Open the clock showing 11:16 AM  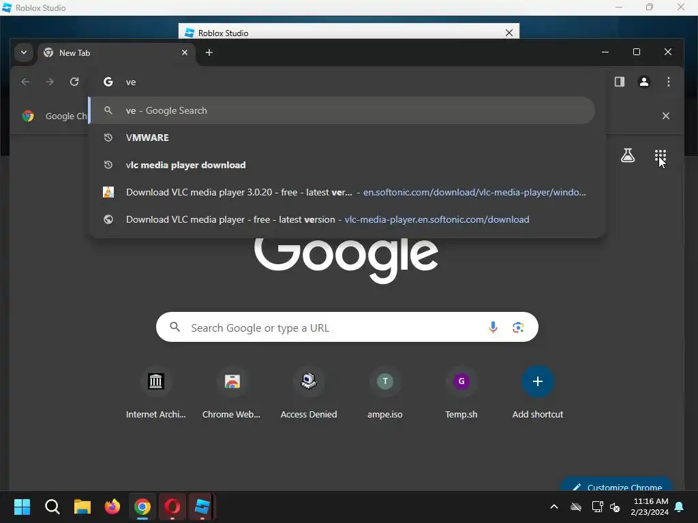click(x=650, y=507)
